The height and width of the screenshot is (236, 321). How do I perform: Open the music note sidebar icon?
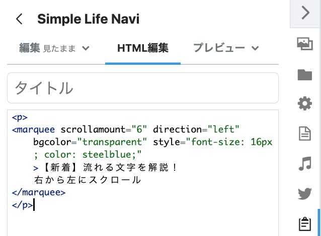coord(305,164)
